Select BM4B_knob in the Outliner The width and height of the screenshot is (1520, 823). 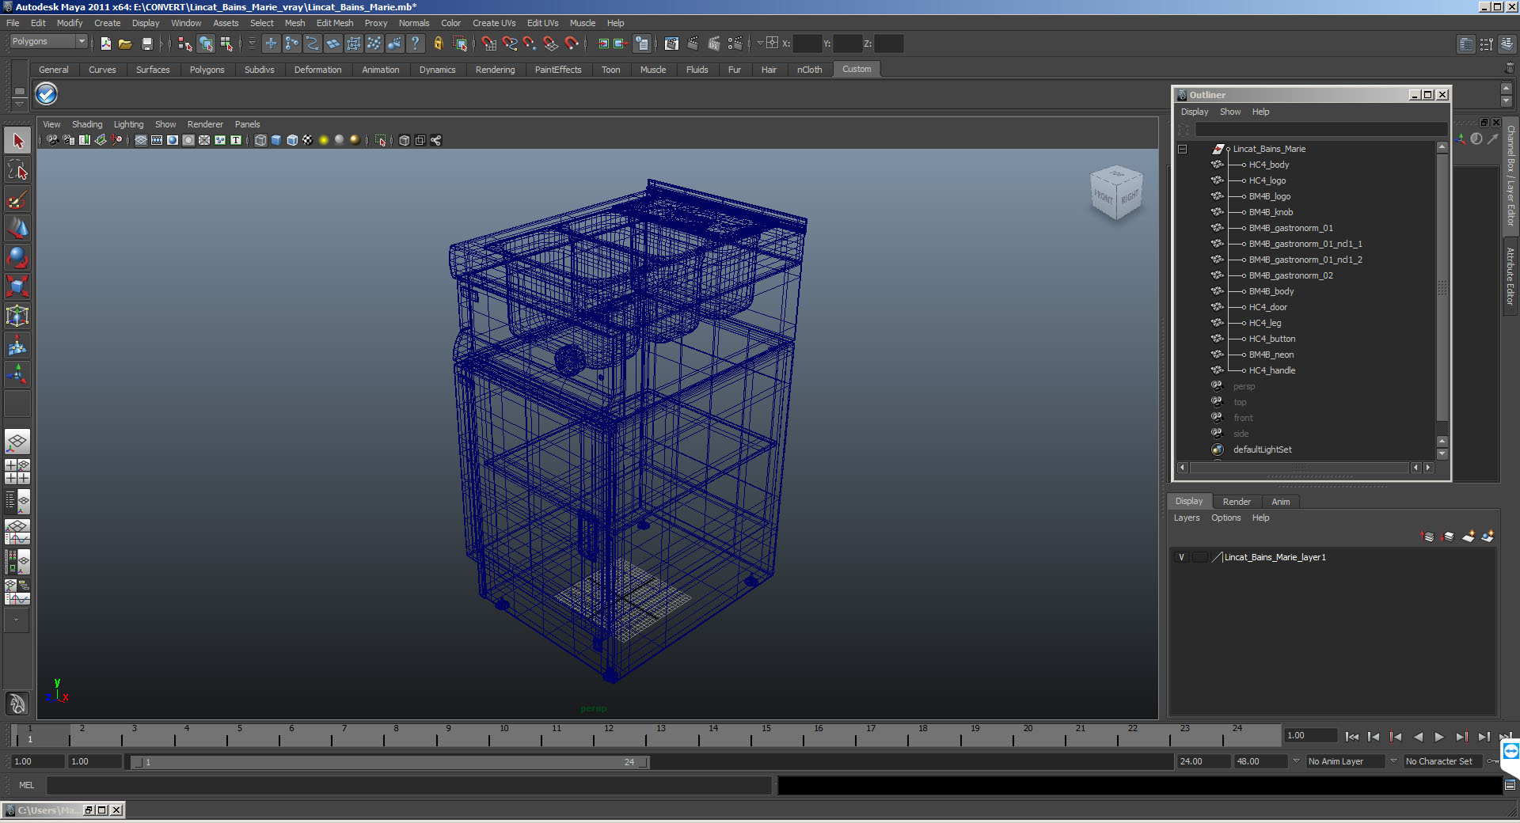(x=1271, y=212)
